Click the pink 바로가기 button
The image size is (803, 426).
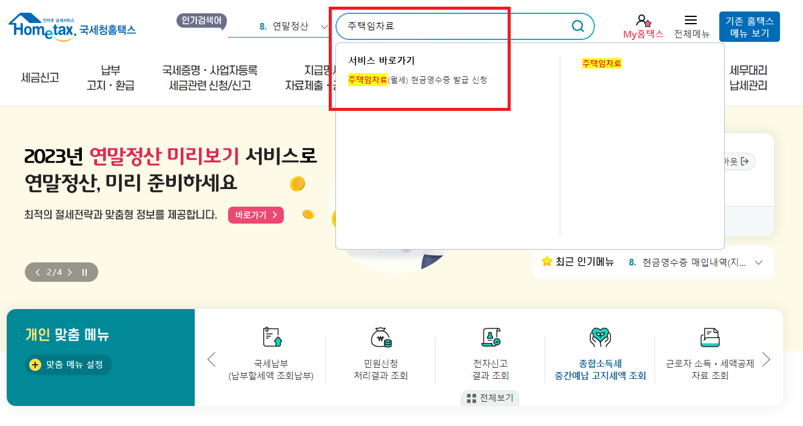click(255, 215)
